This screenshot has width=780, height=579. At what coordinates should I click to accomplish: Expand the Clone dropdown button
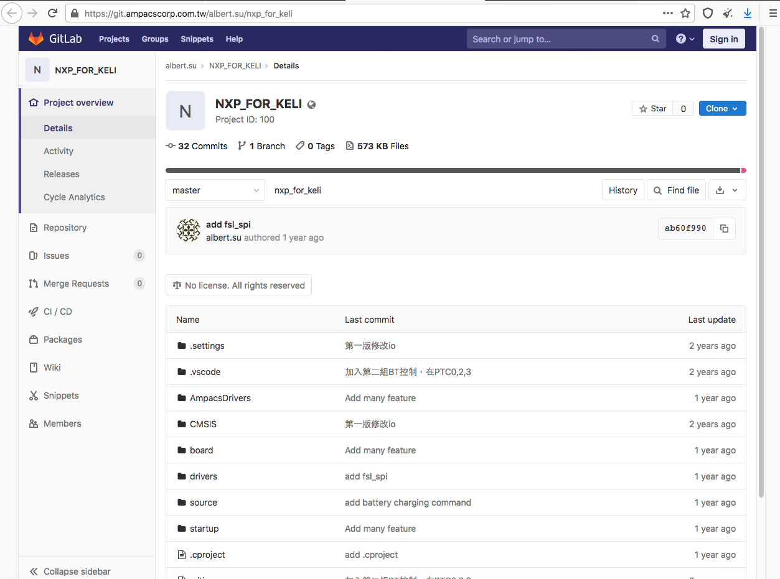coord(722,108)
